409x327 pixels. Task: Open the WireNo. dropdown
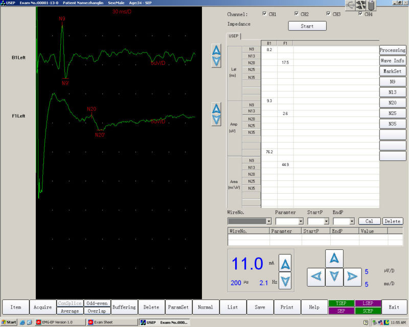269,221
